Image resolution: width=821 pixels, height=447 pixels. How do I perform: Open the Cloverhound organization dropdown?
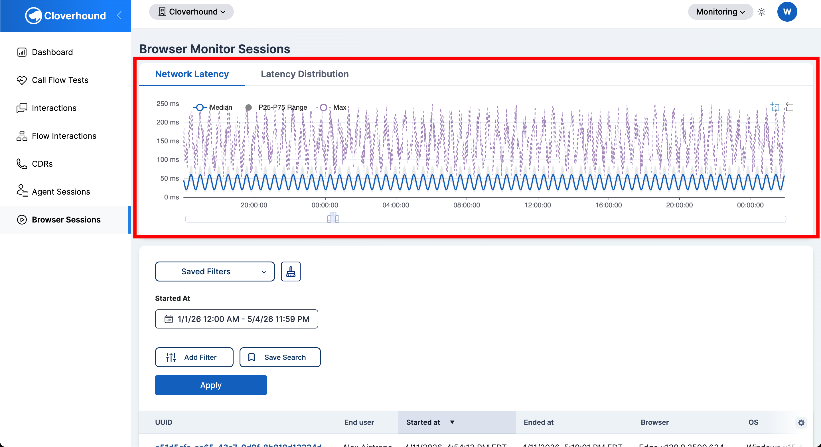click(x=191, y=12)
